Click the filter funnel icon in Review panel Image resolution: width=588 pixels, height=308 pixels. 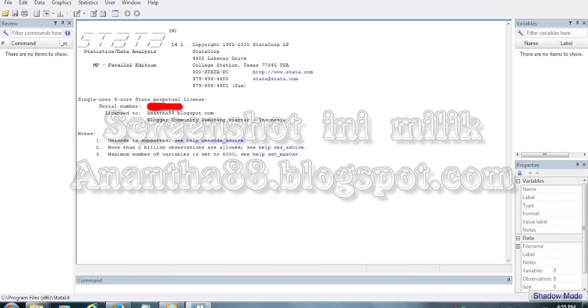coord(55,23)
